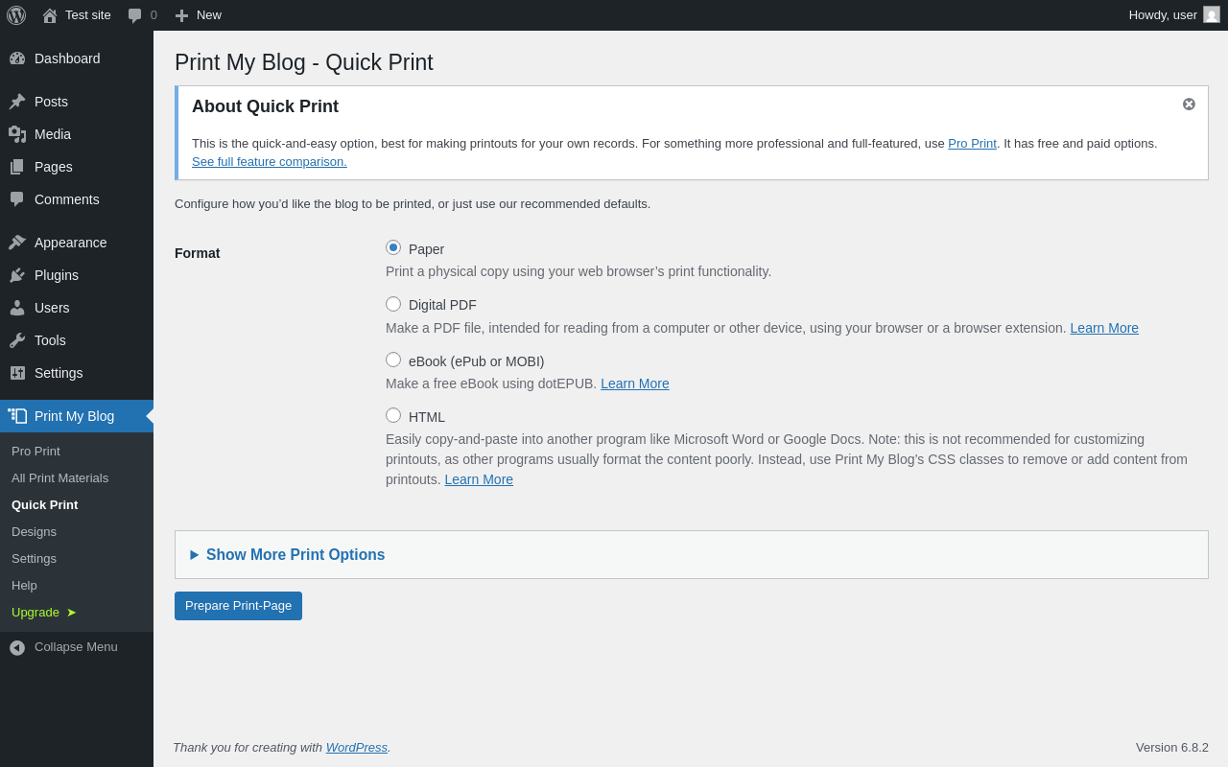Open Comments in the sidebar

coord(77,199)
